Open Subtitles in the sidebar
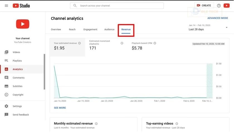234x139 pixels. pos(17,86)
